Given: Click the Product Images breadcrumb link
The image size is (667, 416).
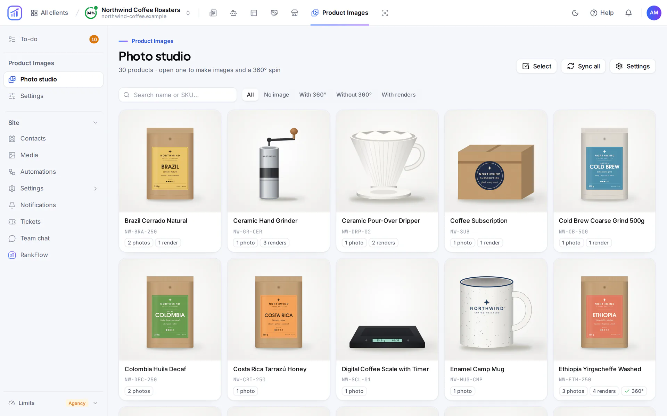Looking at the screenshot, I should coord(153,41).
